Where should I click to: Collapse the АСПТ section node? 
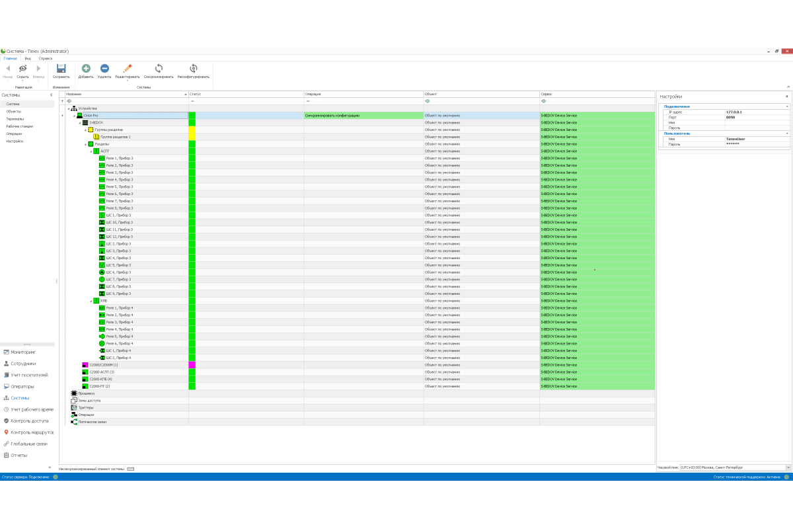[x=91, y=151]
